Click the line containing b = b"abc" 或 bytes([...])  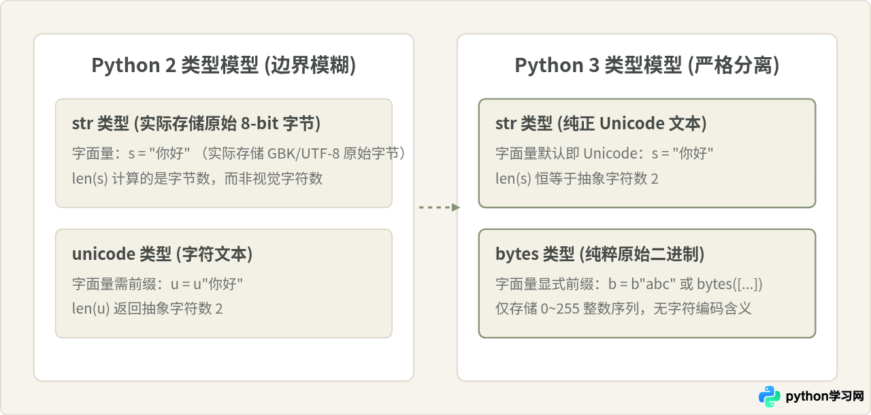pyautogui.click(x=629, y=283)
